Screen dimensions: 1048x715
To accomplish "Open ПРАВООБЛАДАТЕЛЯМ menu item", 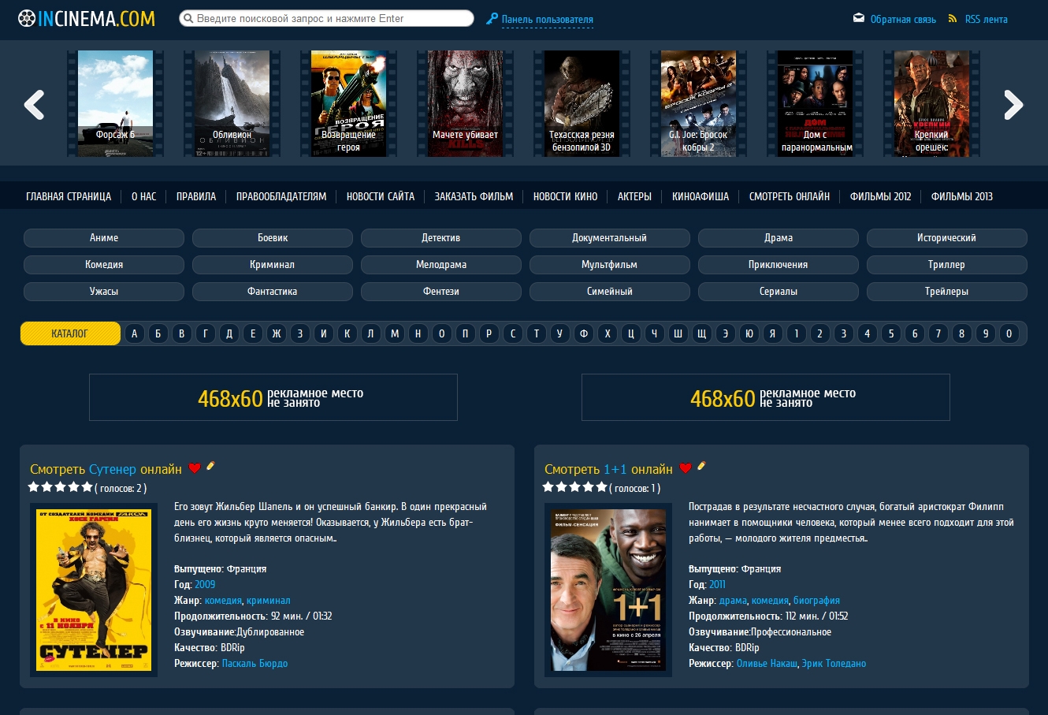I will pos(281,197).
